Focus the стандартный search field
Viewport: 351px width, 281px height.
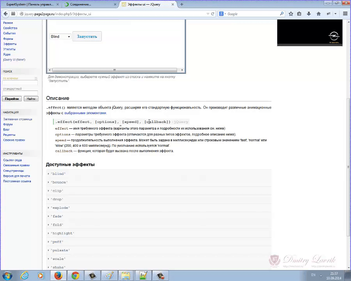20,93
